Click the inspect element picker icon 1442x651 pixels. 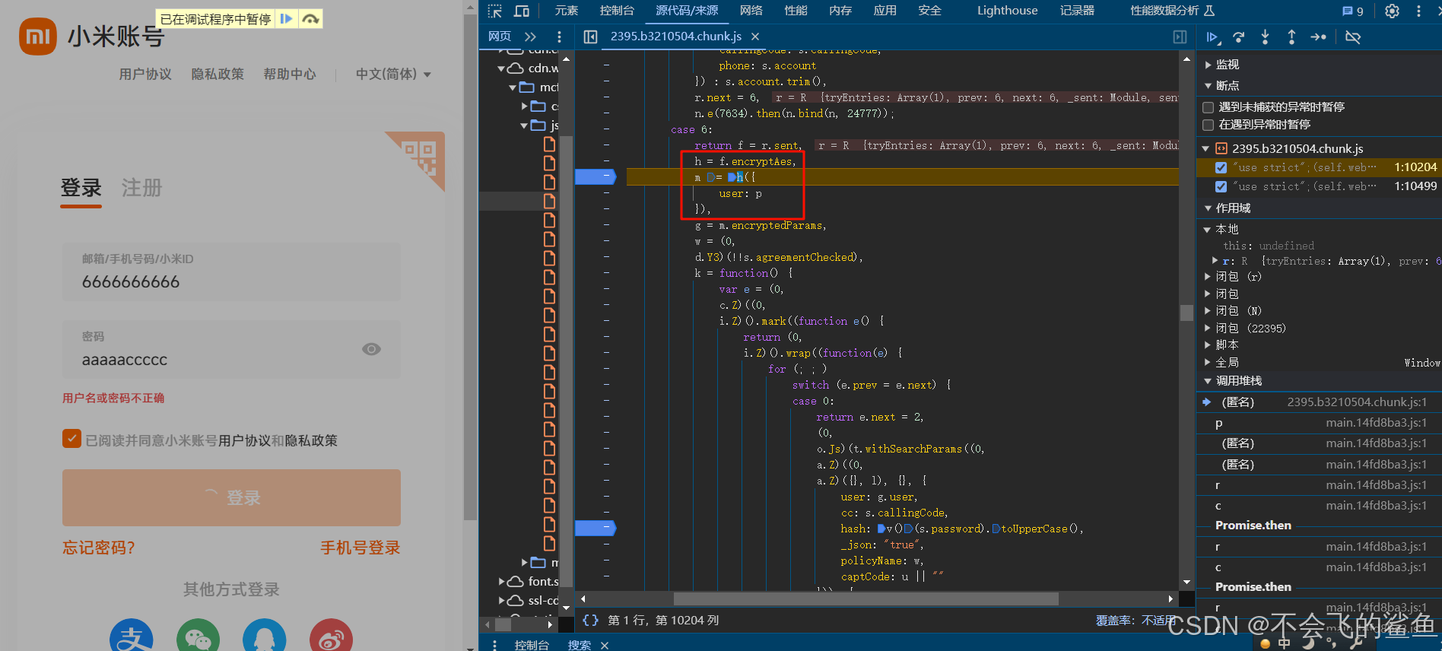[x=495, y=11]
